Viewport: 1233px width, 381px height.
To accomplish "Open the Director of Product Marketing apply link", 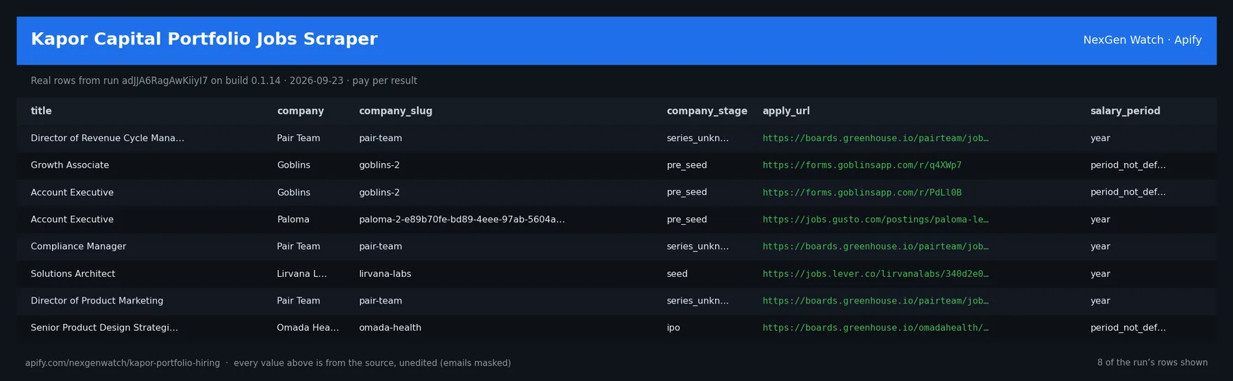I will click(x=875, y=301).
